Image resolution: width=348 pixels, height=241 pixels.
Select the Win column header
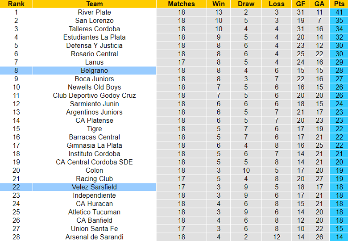219,4
